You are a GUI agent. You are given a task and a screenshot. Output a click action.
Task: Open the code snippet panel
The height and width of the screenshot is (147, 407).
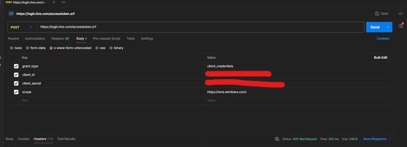[x=401, y=14]
